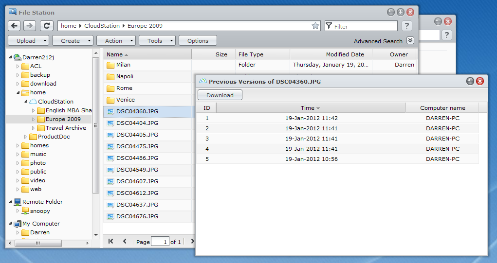497x263 pixels.
Task: Collapse the Darren212j tree root
Action: [10, 57]
